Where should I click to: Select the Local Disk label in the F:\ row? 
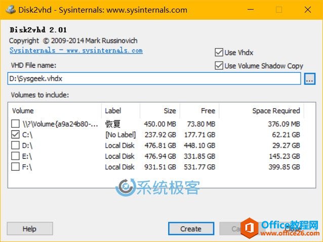pyautogui.click(x=119, y=167)
